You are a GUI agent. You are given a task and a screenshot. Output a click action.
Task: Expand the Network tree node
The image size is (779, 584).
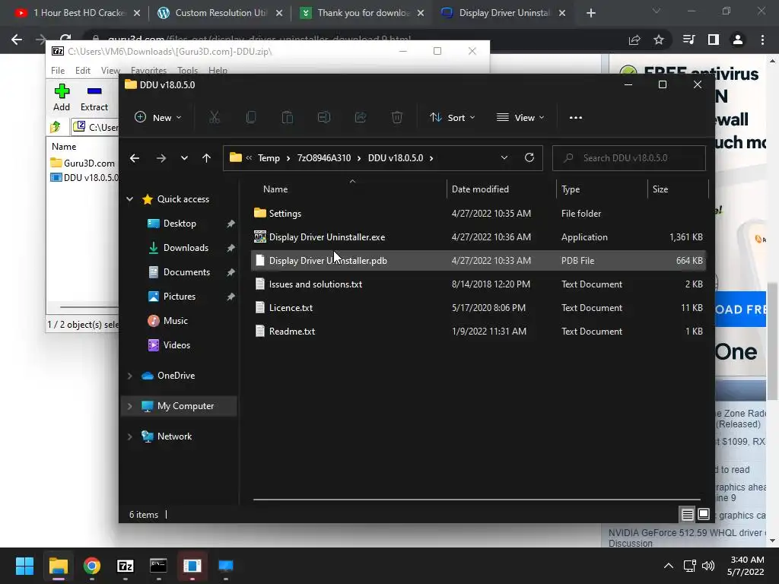tap(129, 436)
